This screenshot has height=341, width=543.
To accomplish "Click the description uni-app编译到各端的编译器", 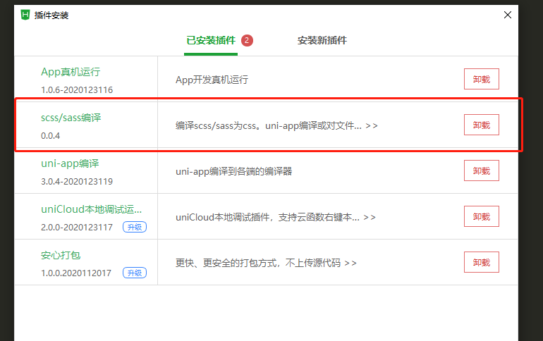I will 233,171.
